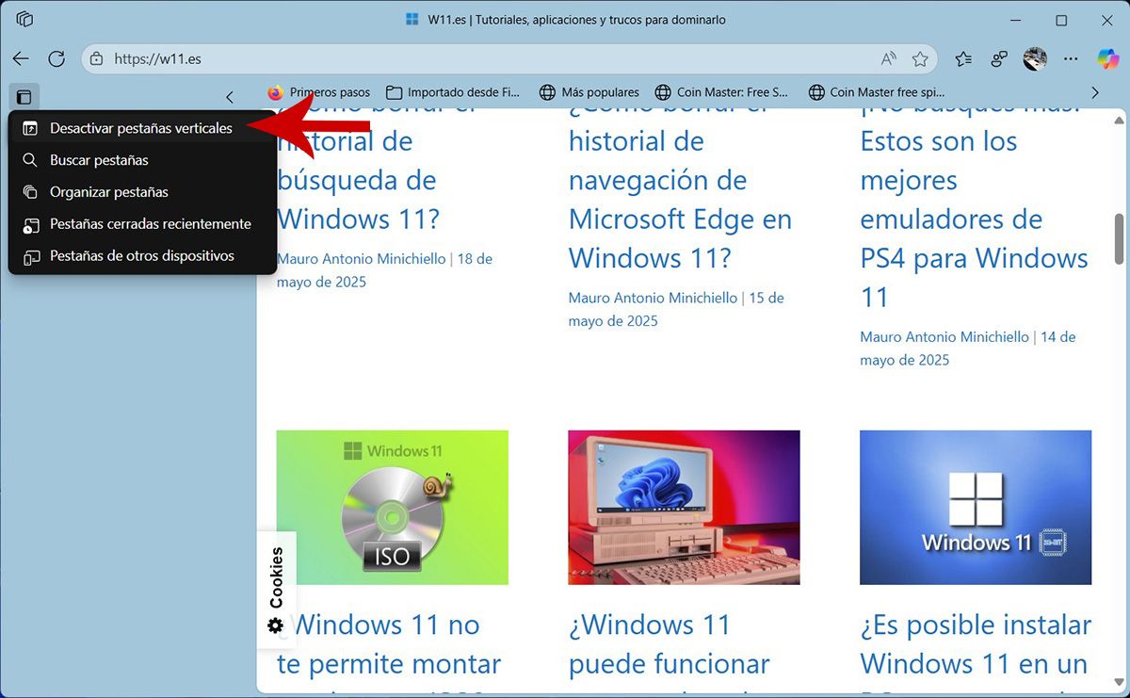Screen dimensions: 1130x698
Task: Show more favorites with the right chevron
Action: click(x=1094, y=92)
